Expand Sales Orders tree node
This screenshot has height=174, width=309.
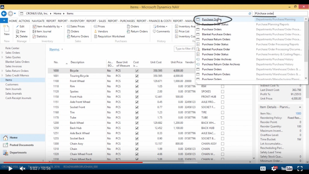pos(2,53)
